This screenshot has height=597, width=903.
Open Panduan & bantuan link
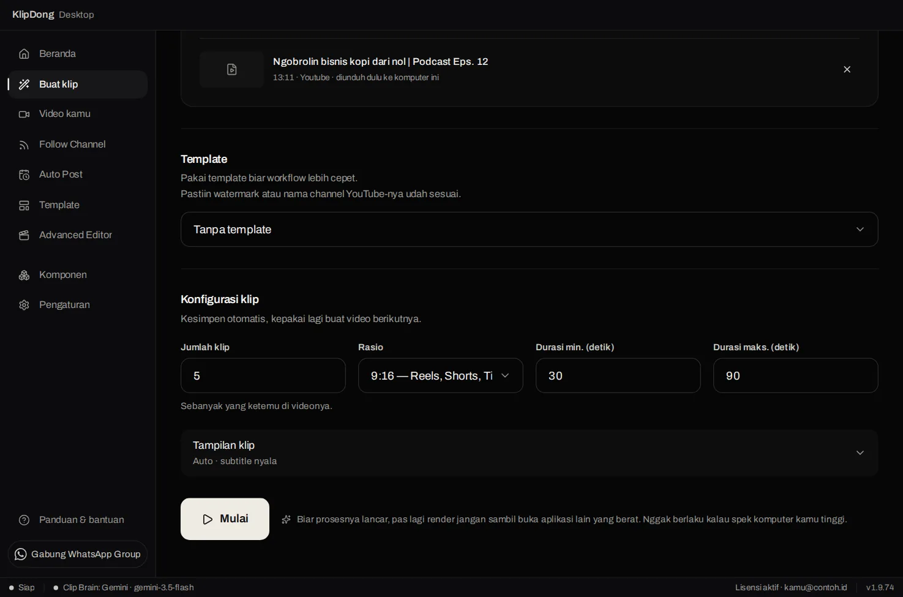tap(78, 520)
